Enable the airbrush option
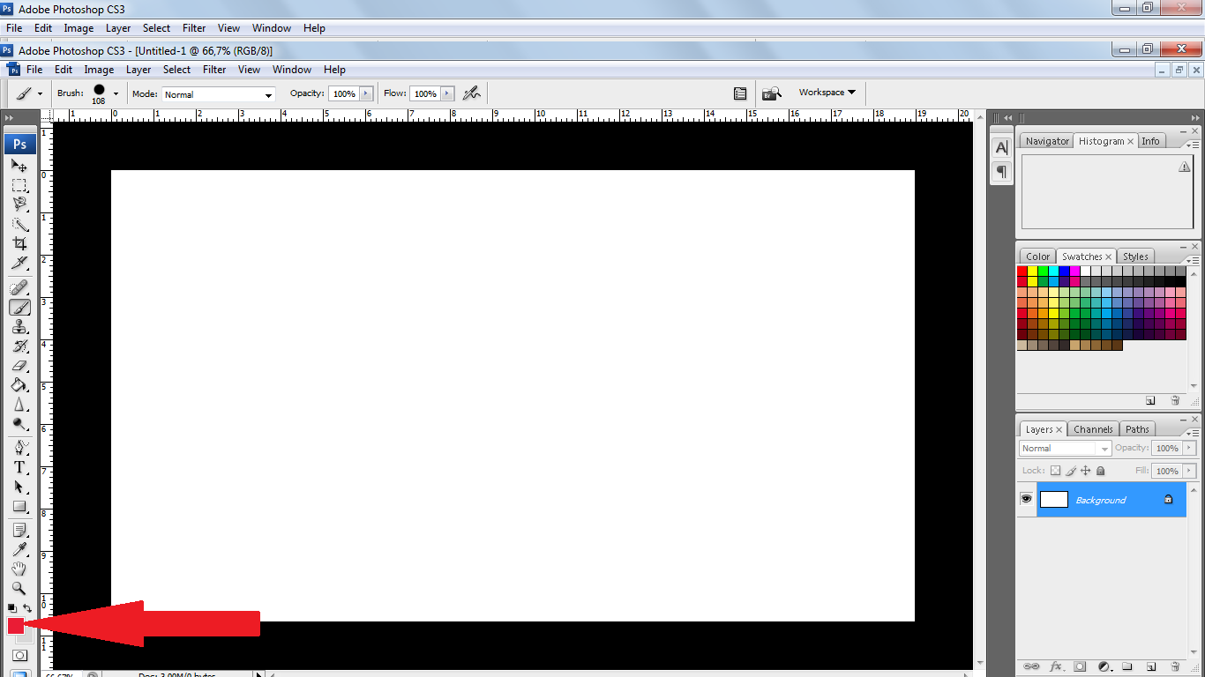The image size is (1205, 677). click(x=472, y=93)
